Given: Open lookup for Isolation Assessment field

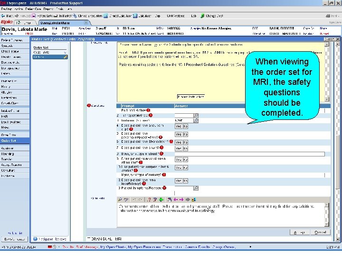Looking at the screenshot, I should click(196, 120).
